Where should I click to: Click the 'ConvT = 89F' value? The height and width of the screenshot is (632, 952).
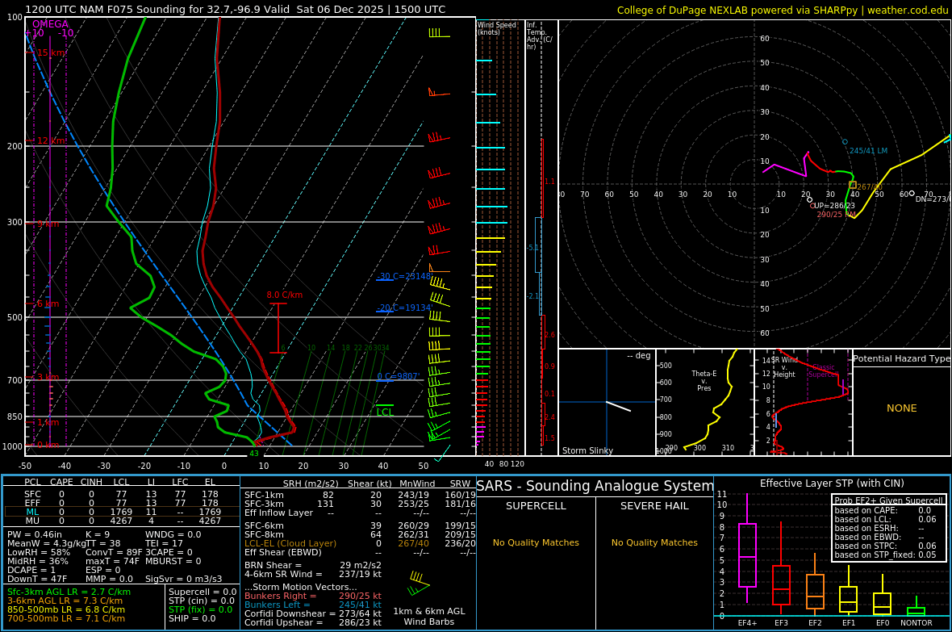point(114,552)
